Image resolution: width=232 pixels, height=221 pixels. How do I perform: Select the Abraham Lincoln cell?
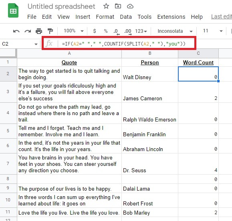tap(150, 146)
